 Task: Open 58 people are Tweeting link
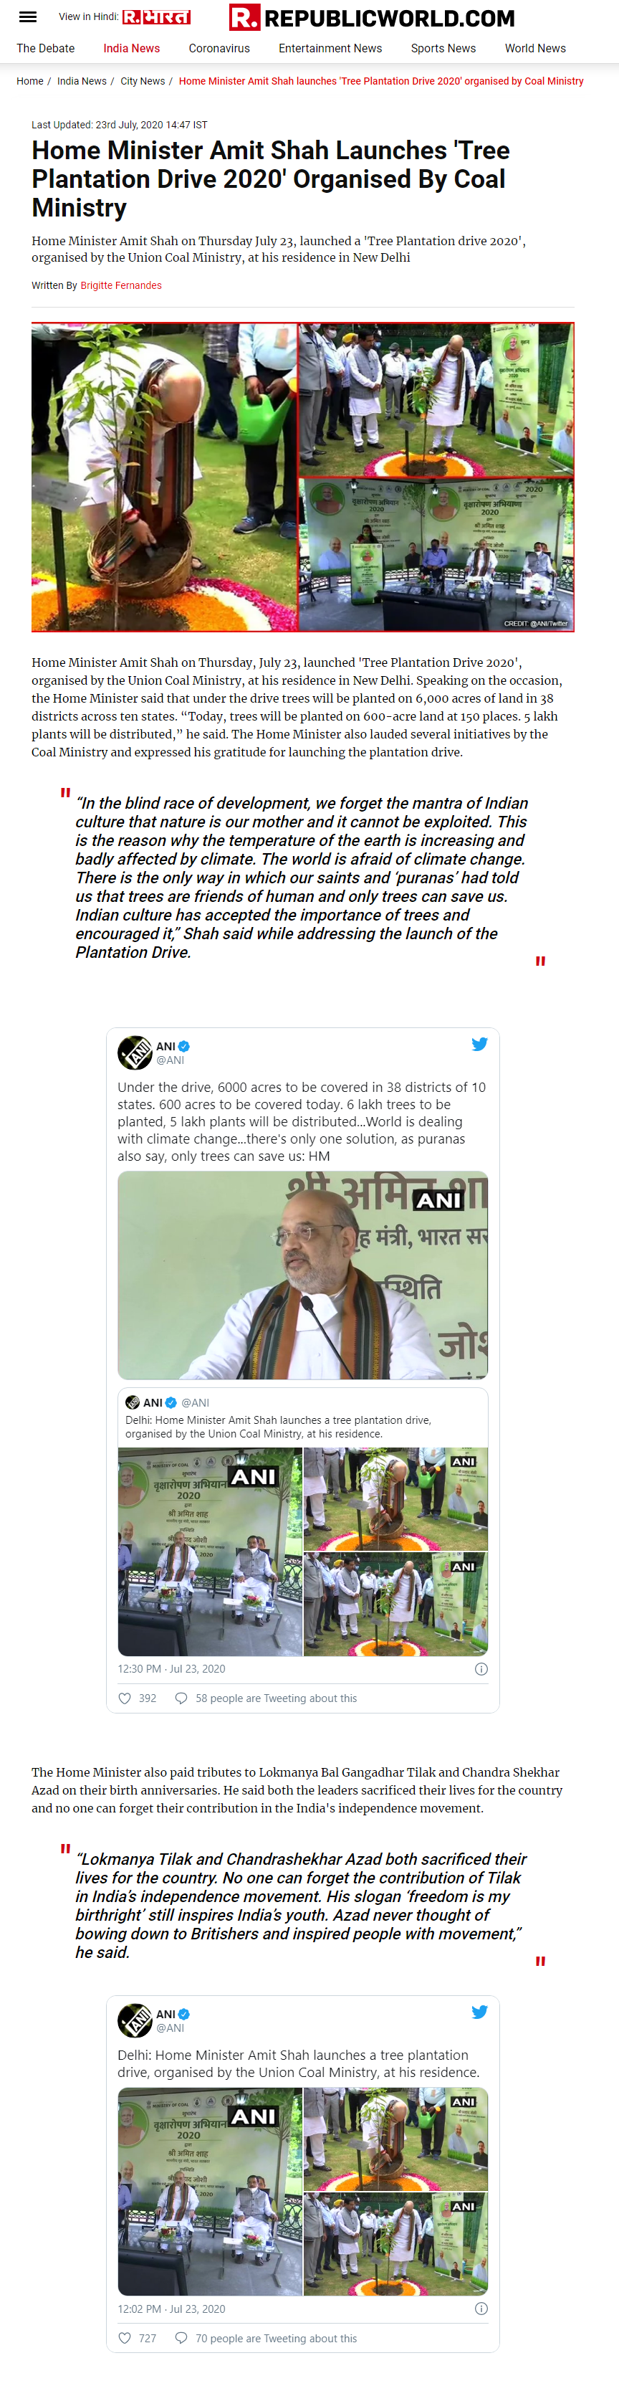[x=276, y=1698]
